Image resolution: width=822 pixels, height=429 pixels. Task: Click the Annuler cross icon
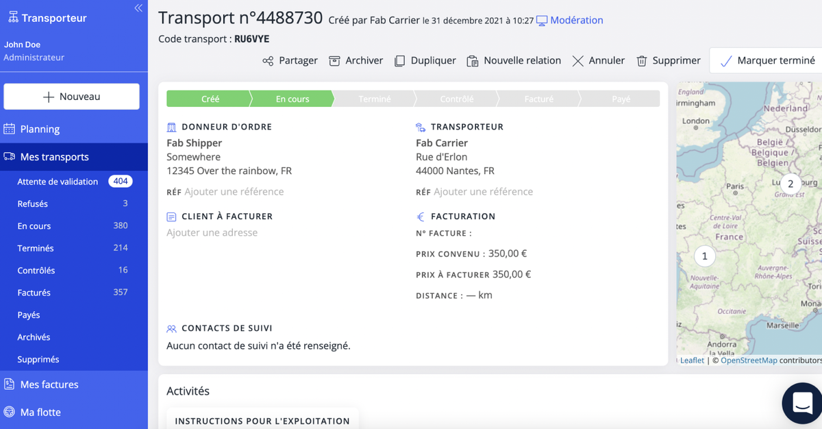[x=578, y=61]
